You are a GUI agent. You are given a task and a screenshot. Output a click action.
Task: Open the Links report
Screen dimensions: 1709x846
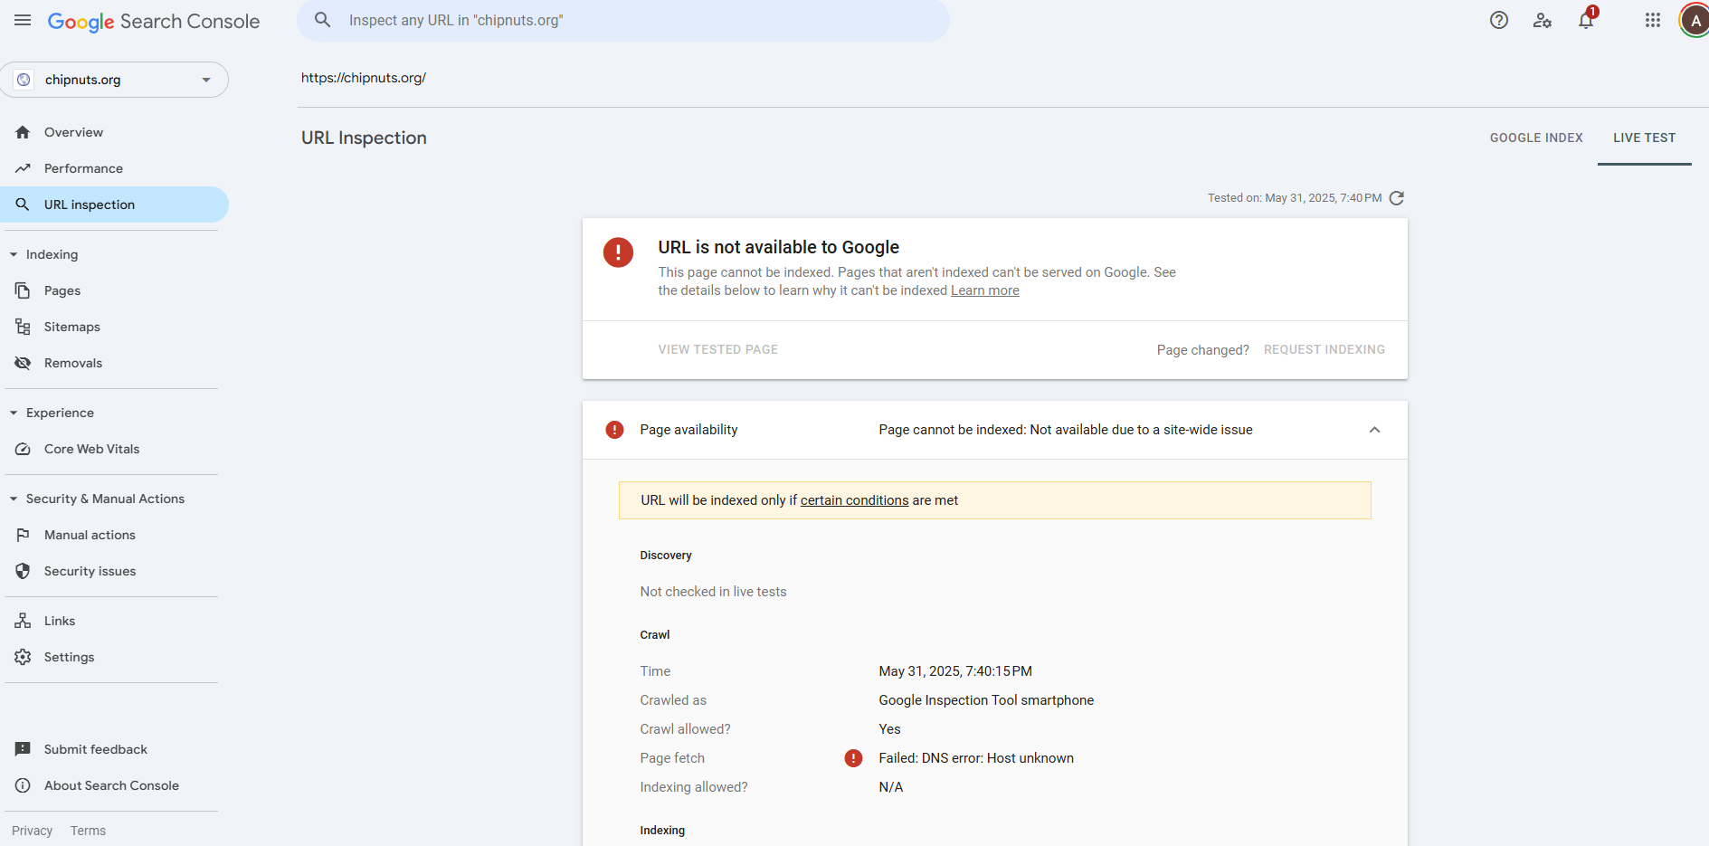114,621
